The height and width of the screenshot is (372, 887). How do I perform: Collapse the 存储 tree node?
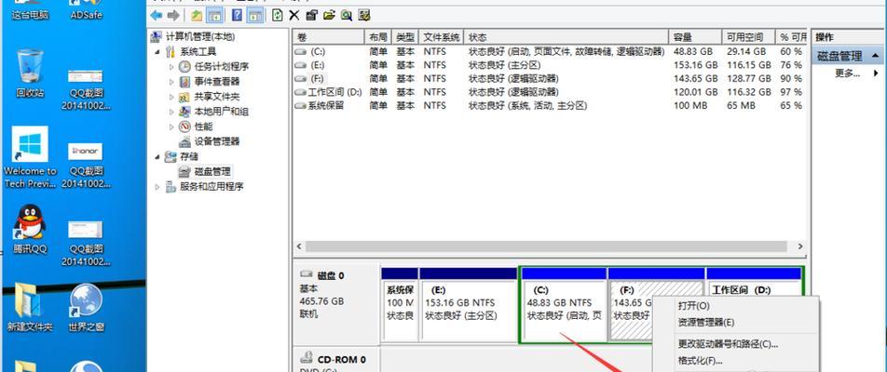[x=157, y=156]
